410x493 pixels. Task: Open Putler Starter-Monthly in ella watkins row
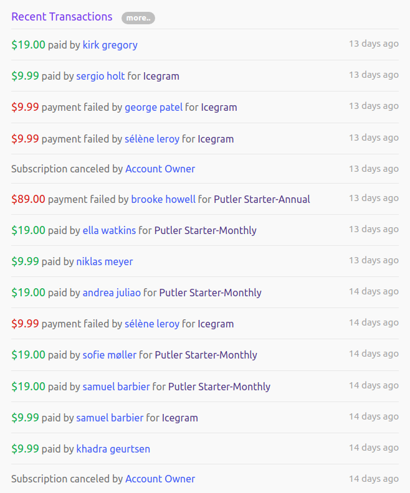click(205, 230)
